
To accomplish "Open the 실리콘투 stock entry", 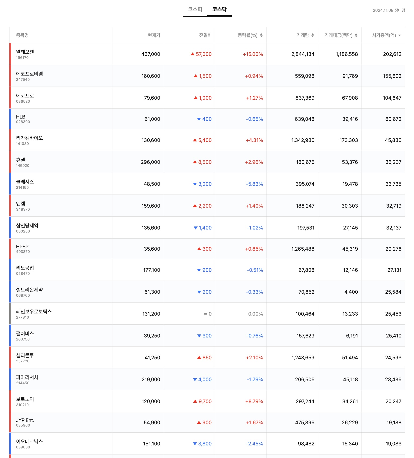I will tap(25, 355).
